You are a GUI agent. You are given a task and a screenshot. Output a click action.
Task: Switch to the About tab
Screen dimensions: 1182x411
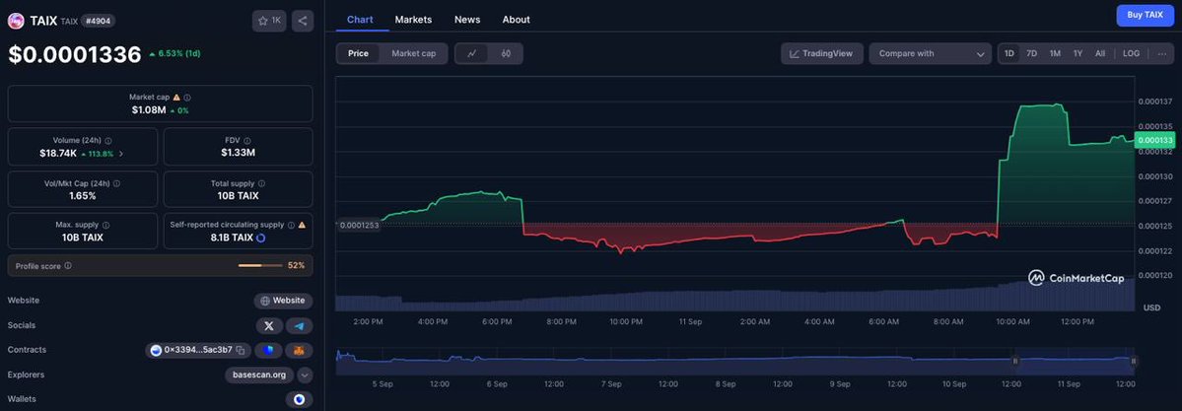pyautogui.click(x=517, y=20)
